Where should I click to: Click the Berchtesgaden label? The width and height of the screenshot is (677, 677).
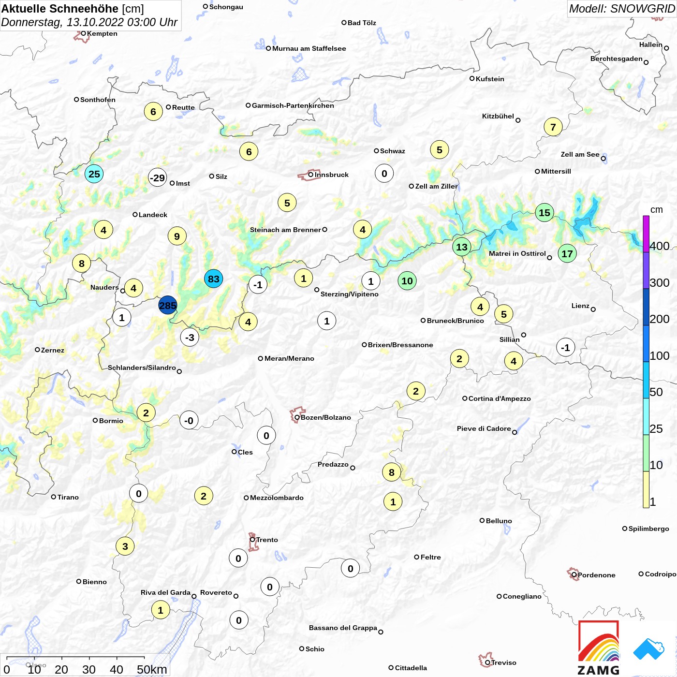click(617, 59)
